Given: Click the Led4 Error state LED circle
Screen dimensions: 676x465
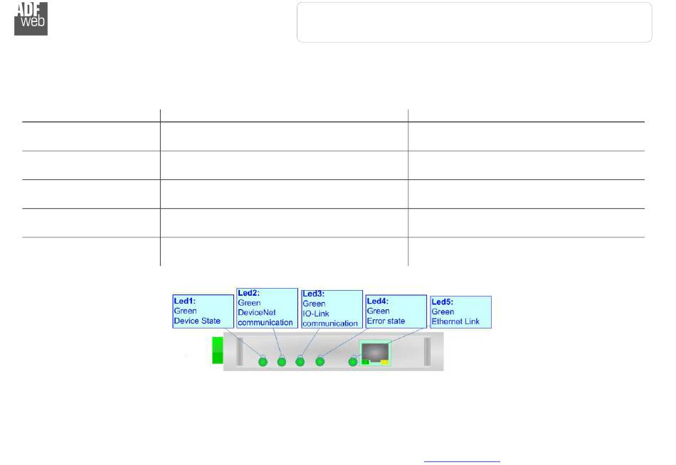Looking at the screenshot, I should [x=320, y=362].
